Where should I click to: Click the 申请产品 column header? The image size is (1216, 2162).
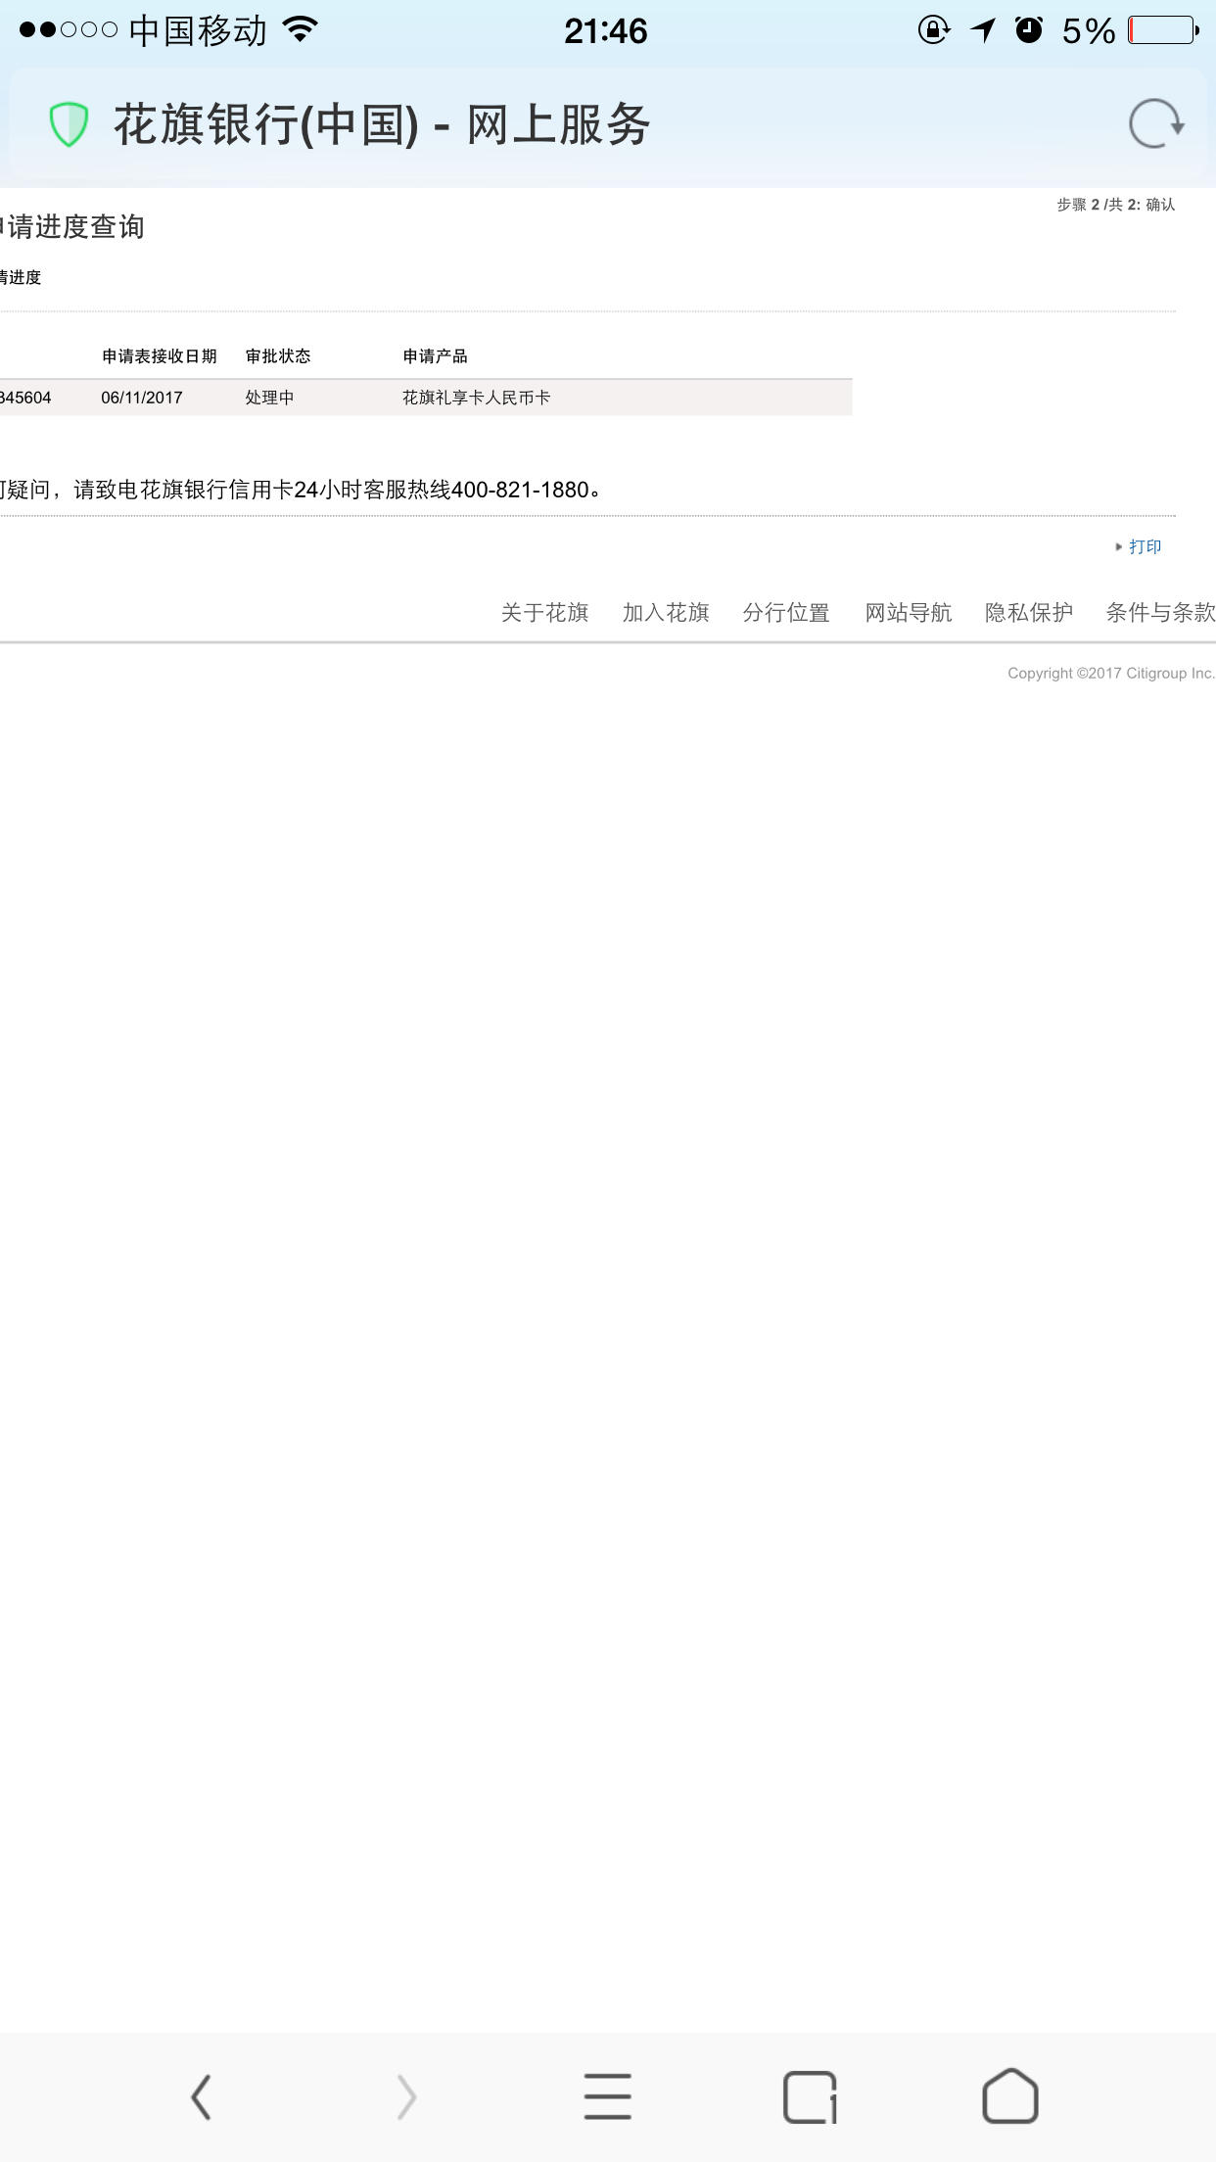[x=436, y=356]
